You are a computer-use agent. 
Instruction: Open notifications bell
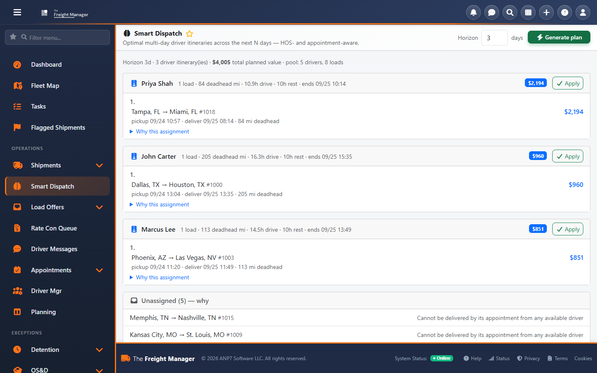473,12
